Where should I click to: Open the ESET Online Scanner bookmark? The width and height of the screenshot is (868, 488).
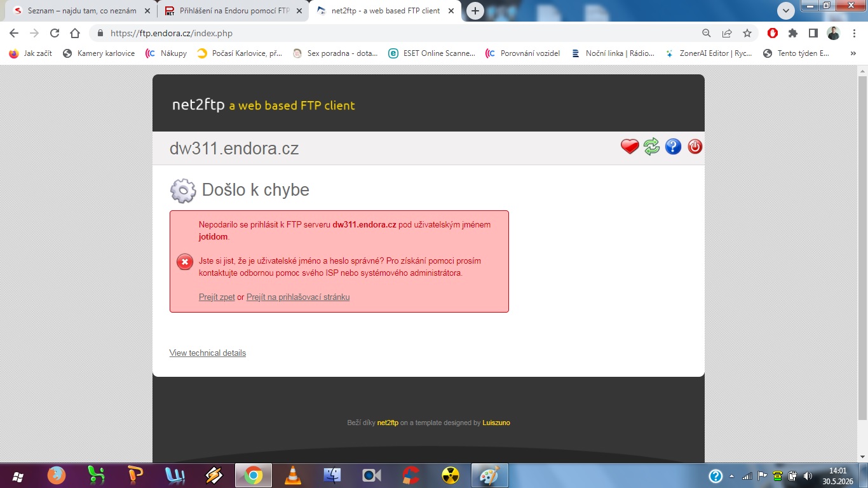pyautogui.click(x=432, y=53)
